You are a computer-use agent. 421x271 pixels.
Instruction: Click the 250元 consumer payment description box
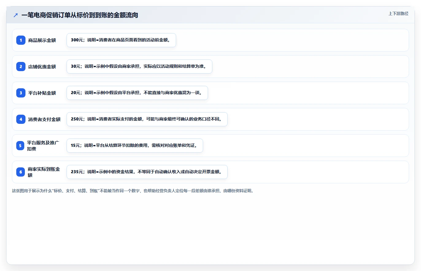click(x=147, y=119)
